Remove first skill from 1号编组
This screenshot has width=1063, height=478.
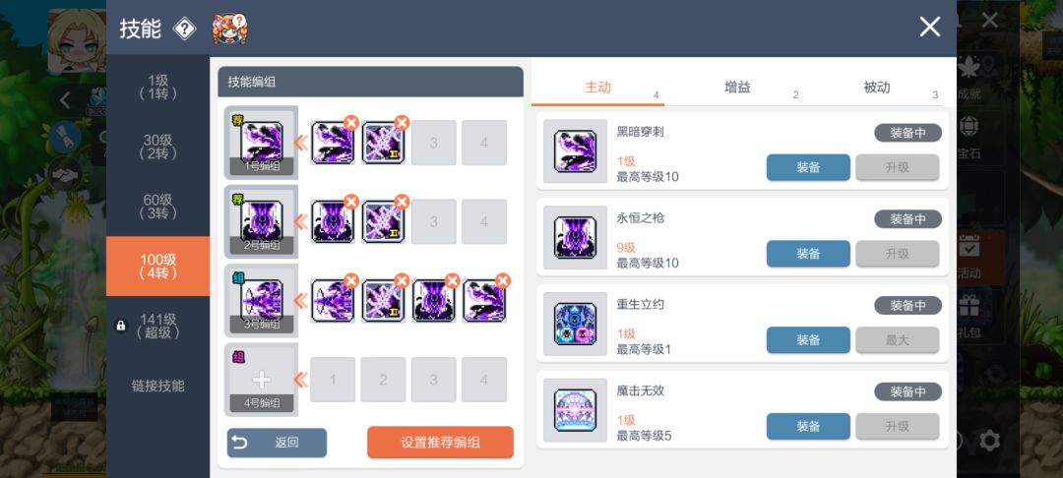pos(351,123)
